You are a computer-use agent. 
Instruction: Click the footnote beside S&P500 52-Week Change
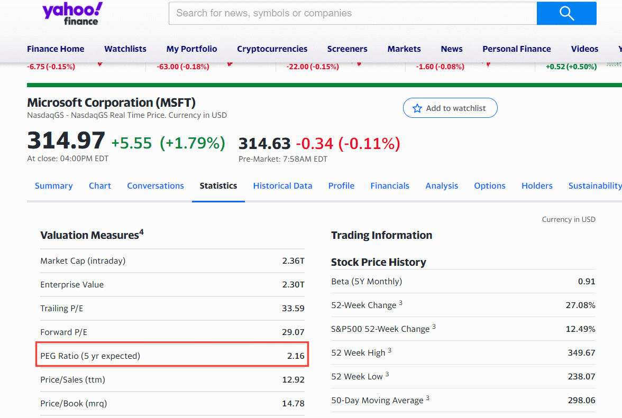tap(434, 326)
